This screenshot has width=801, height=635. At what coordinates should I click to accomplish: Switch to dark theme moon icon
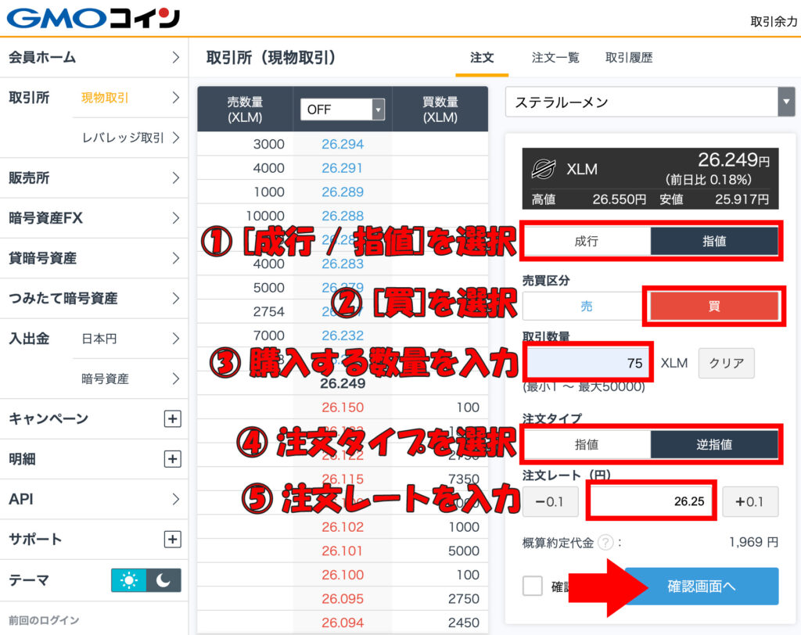coord(163,580)
